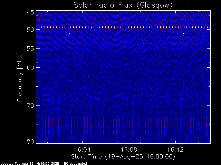Click the plot title 'Solar radio Flux (Glasgow)'
The width and height of the screenshot is (221, 165).
(123, 5)
